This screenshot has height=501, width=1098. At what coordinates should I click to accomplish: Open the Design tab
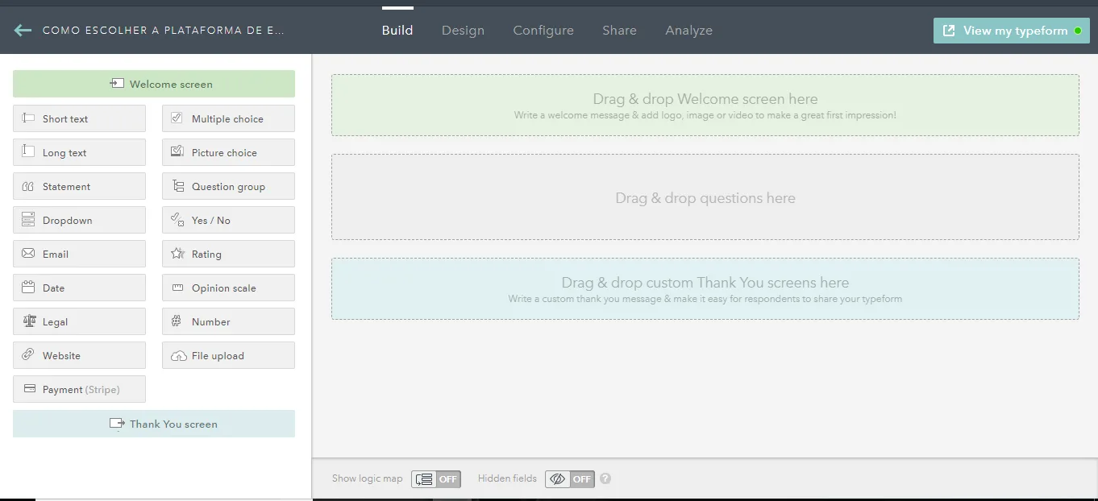(463, 31)
